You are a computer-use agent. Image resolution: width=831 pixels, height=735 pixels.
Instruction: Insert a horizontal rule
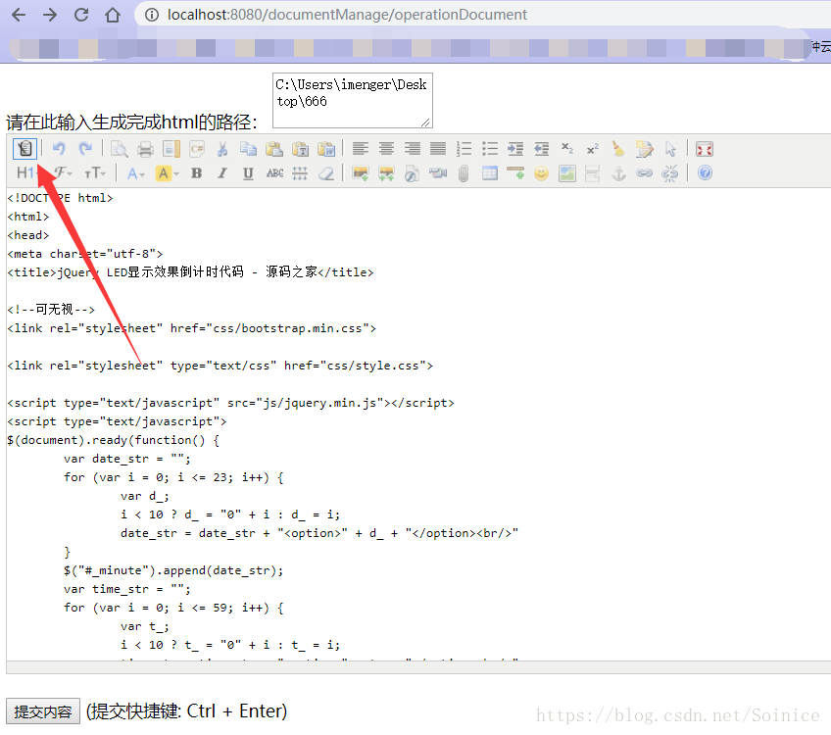point(515,173)
